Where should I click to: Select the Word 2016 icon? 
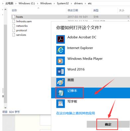[61, 72]
